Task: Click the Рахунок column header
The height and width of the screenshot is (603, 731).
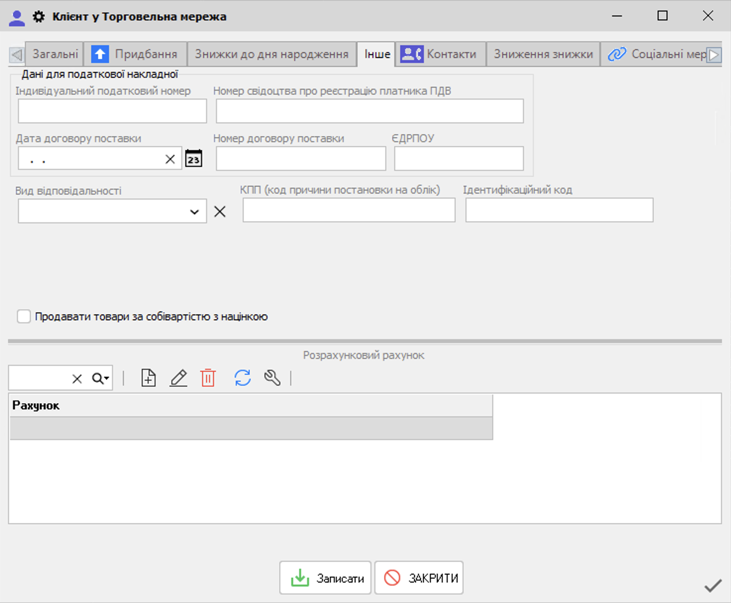Action: click(x=251, y=405)
